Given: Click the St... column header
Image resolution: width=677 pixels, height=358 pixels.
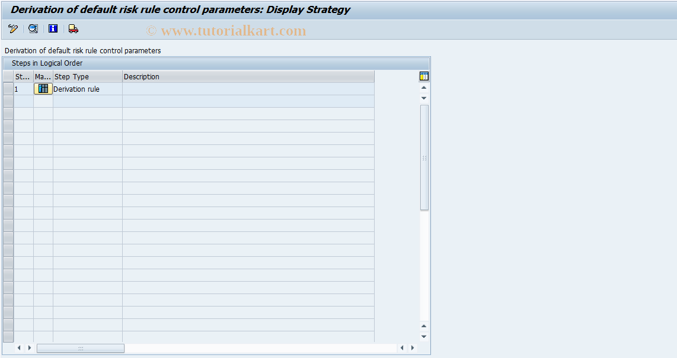Looking at the screenshot, I should 24,77.
